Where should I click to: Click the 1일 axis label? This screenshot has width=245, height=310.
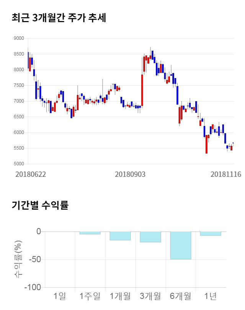click(x=60, y=296)
